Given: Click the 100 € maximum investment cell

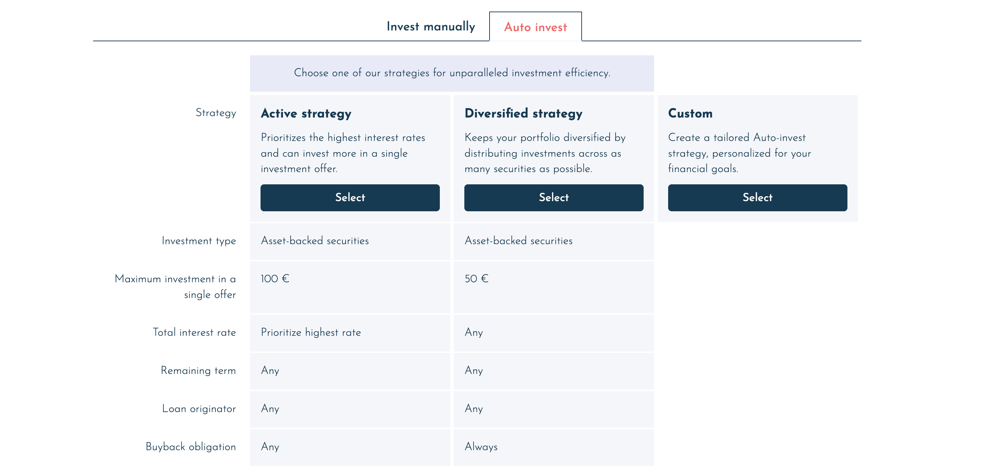Looking at the screenshot, I should point(275,279).
